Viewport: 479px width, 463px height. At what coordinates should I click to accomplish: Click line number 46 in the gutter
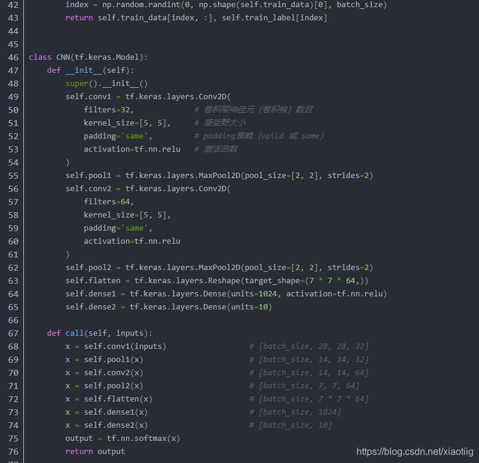[13, 57]
